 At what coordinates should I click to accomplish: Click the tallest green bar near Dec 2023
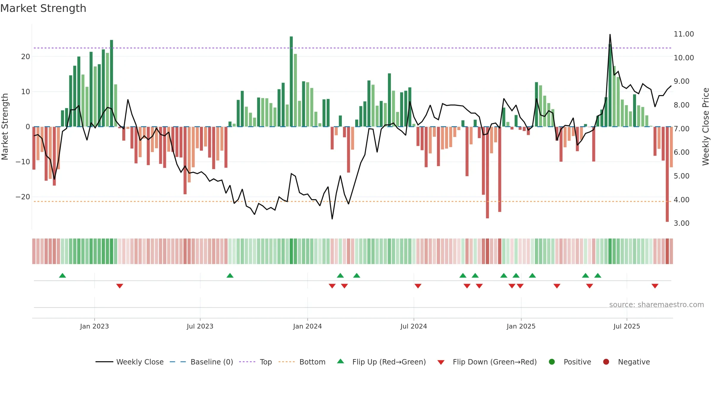coord(291,81)
